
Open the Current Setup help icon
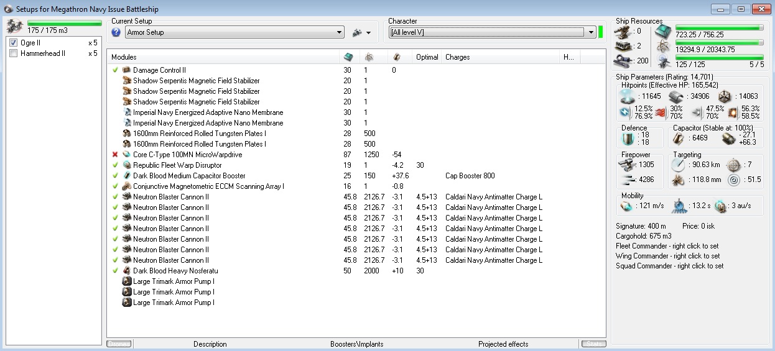point(116,32)
